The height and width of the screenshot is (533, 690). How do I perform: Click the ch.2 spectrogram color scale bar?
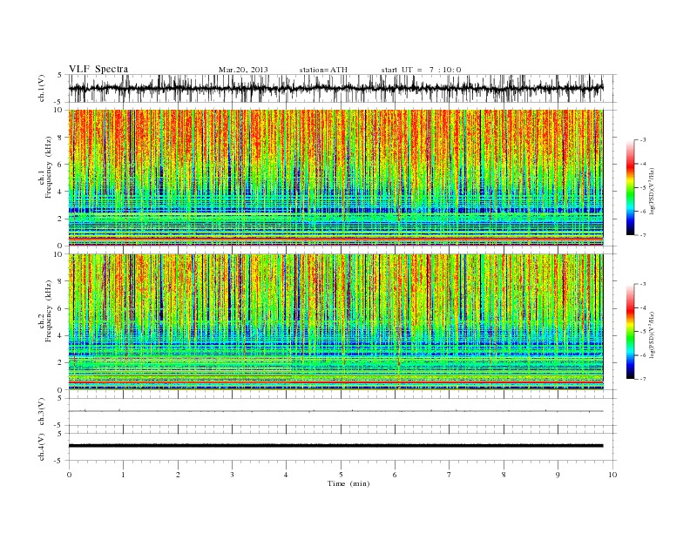[x=631, y=332]
